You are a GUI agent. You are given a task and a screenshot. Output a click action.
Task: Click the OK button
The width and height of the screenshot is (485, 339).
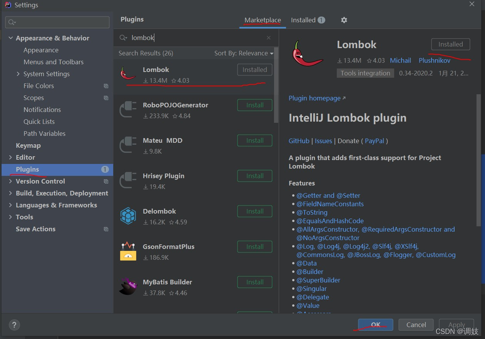[375, 325]
